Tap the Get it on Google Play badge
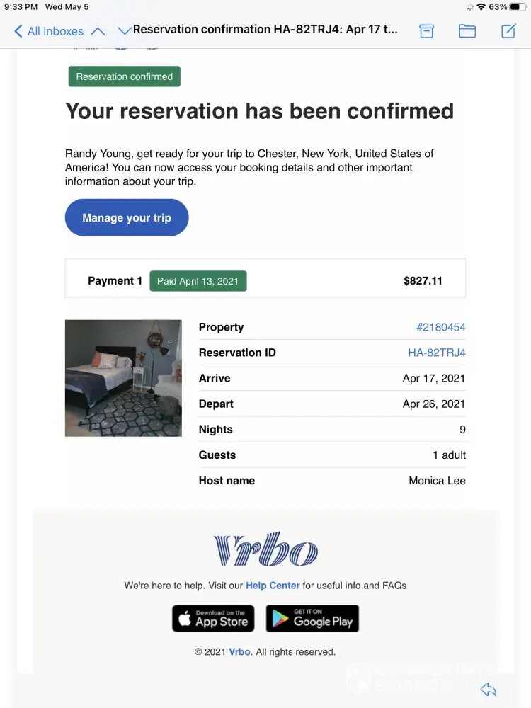The height and width of the screenshot is (708, 531). pyautogui.click(x=312, y=618)
